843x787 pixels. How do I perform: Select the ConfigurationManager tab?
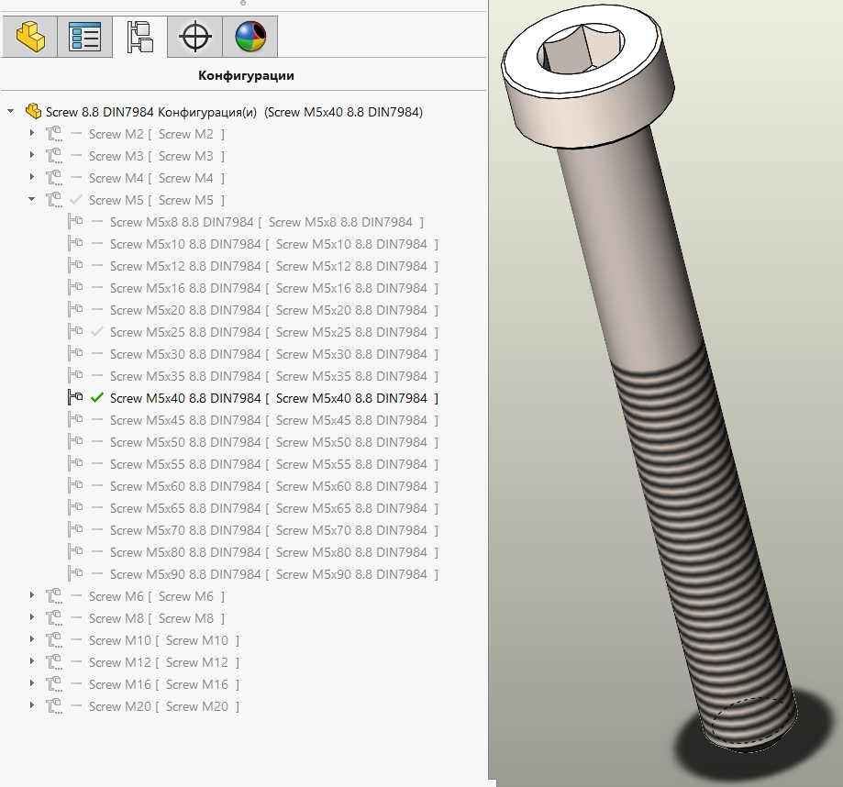139,38
